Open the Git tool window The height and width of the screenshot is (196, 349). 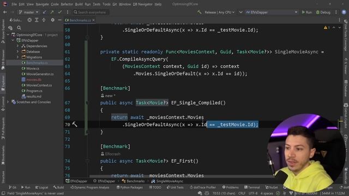pyautogui.click(x=13, y=187)
